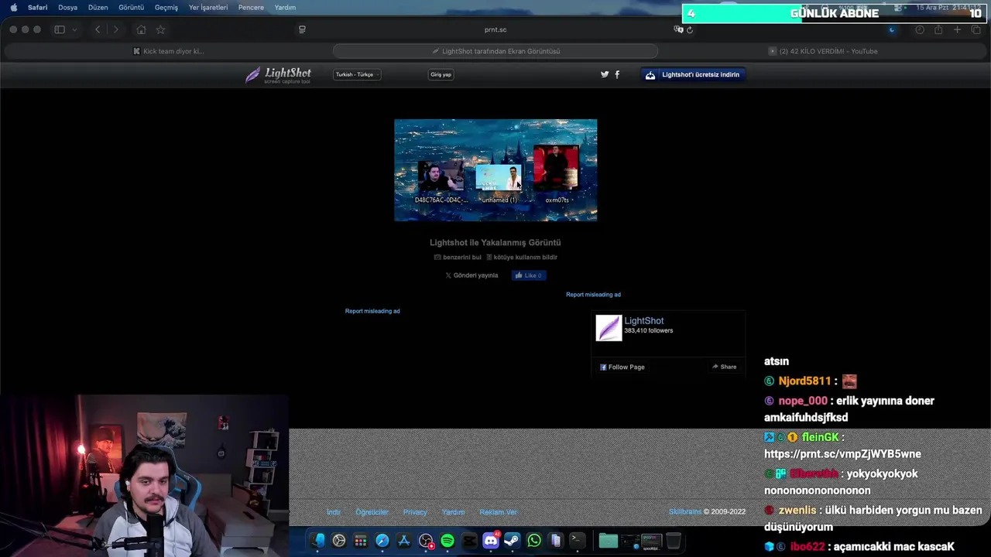This screenshot has width=991, height=557.
Task: Show tab overview icon in Safari
Action: [x=976, y=29]
